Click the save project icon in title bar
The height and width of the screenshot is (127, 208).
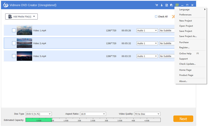[x=166, y=5]
